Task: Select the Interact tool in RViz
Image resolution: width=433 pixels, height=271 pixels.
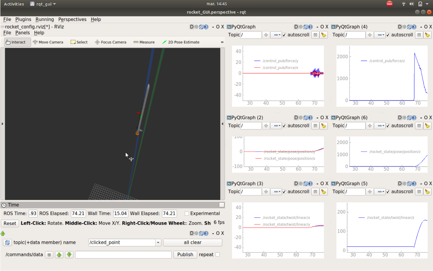Action: pyautogui.click(x=17, y=42)
